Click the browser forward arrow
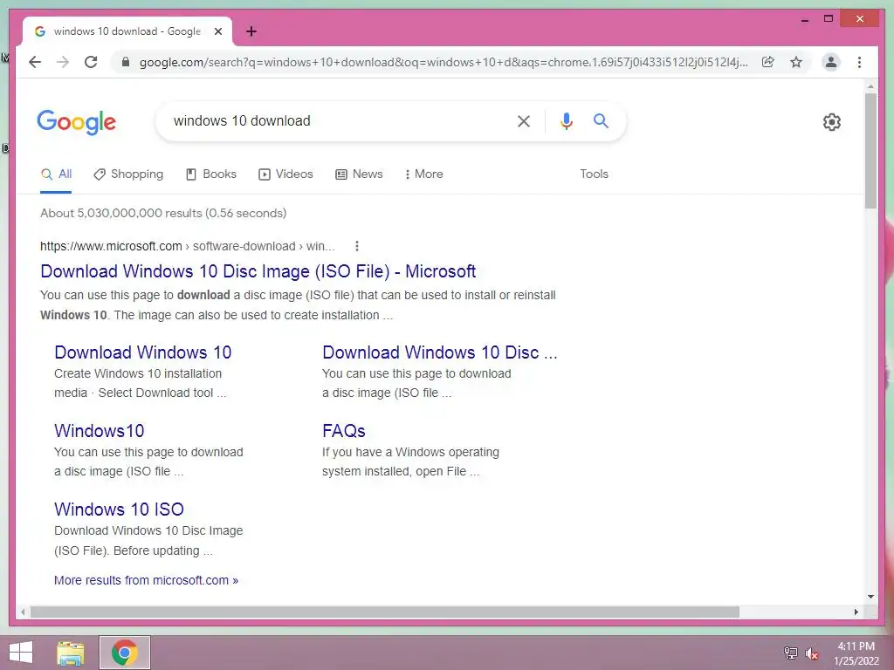Screen dimensions: 894x670 tap(63, 62)
